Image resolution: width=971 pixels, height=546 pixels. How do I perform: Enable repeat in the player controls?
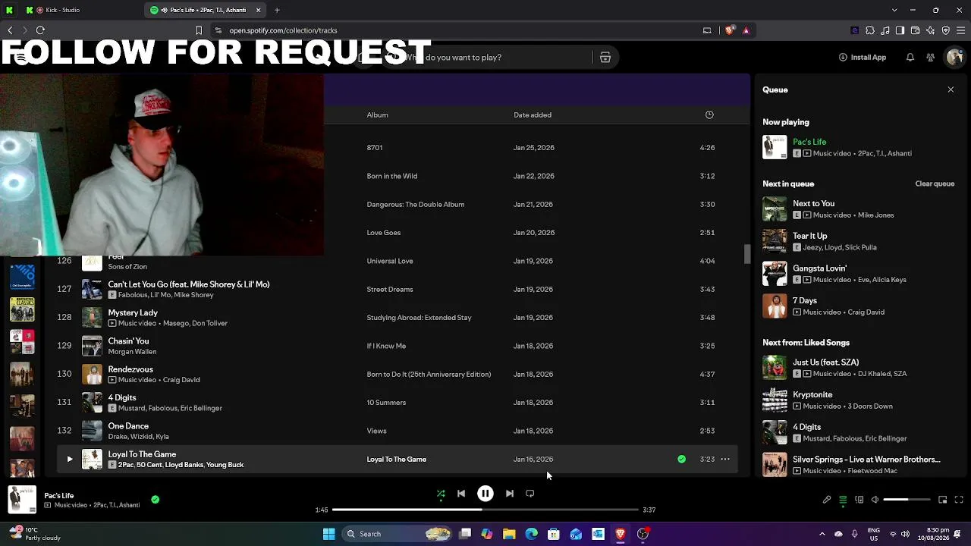[530, 494]
